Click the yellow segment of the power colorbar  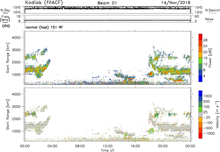[x=200, y=55]
